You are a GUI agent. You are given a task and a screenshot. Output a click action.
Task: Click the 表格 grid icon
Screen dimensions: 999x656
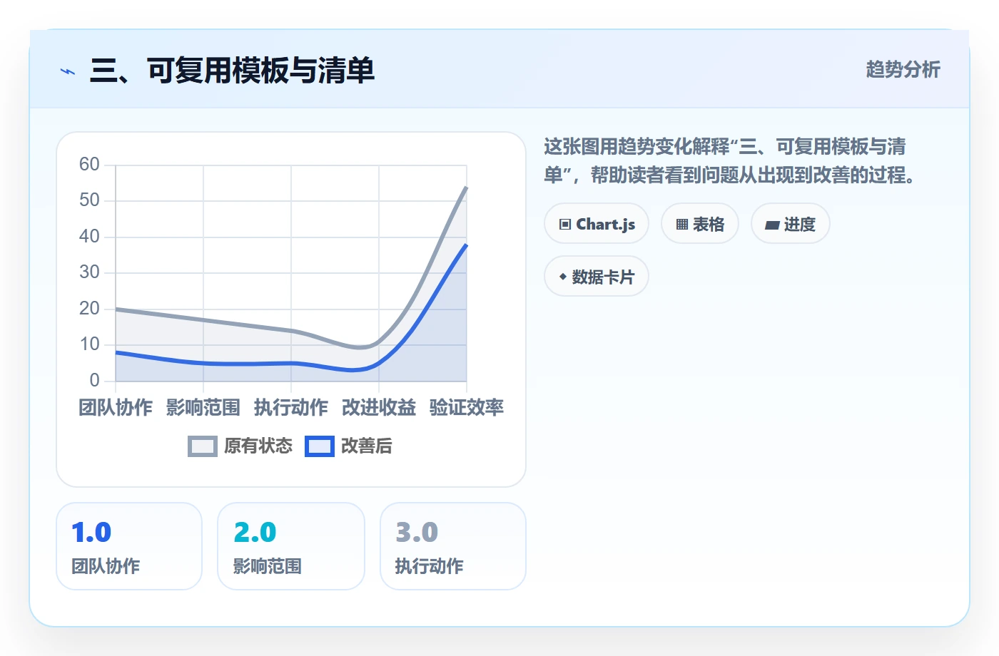click(682, 225)
